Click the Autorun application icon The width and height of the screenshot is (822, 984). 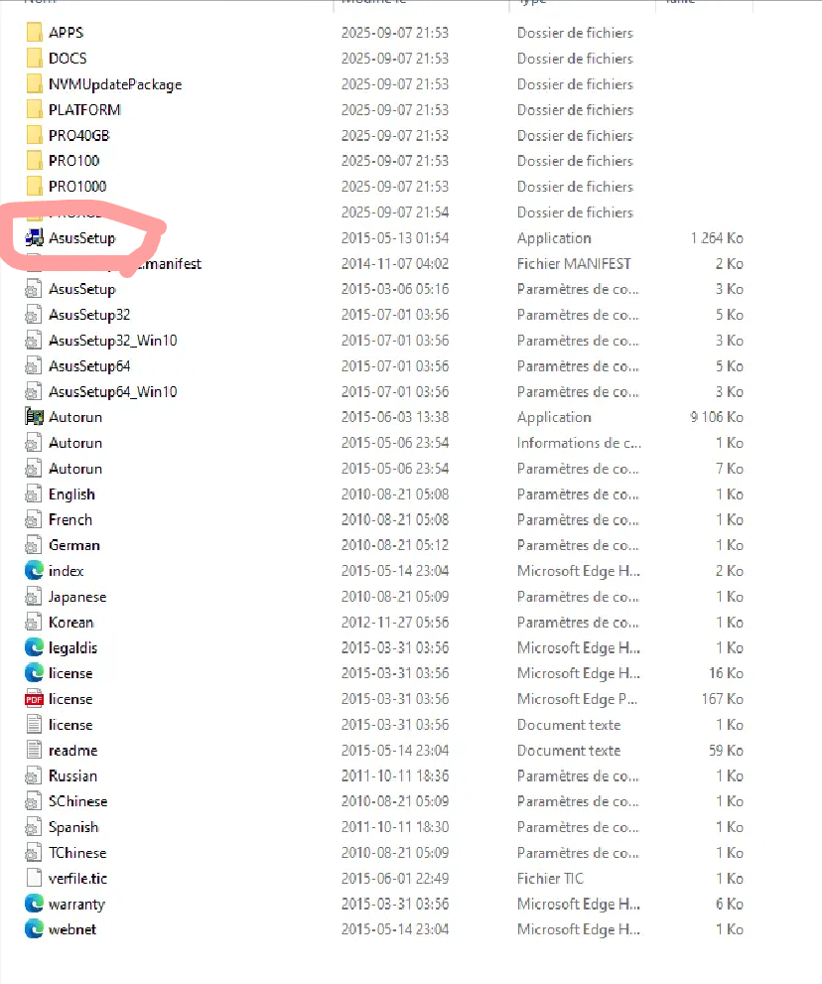click(35, 417)
